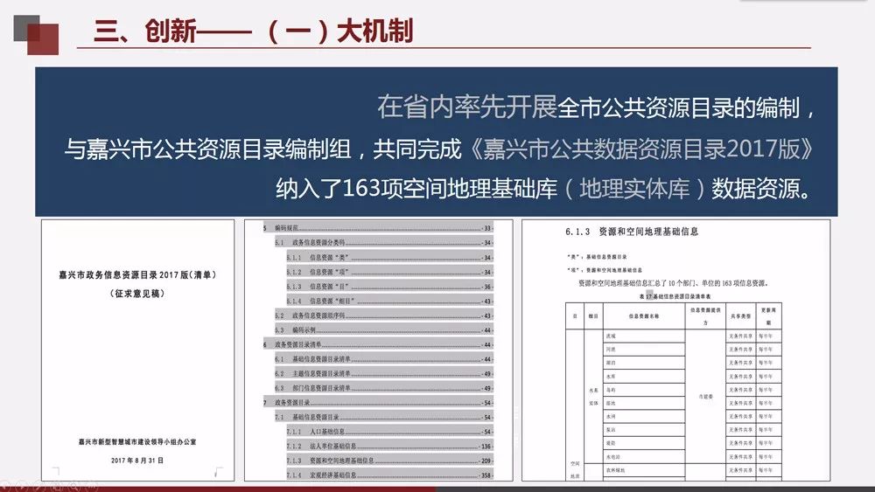
Task: Click TOC entry '5 编码规范'
Action: pos(378,228)
